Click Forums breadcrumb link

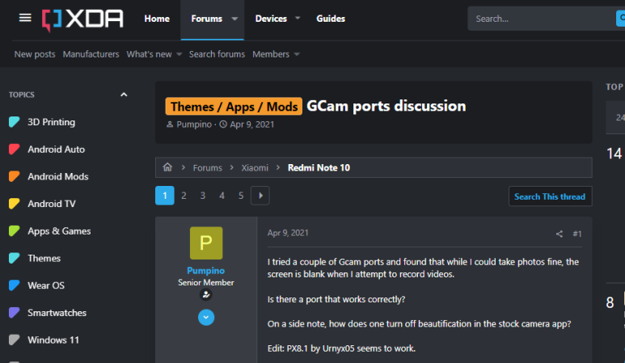(x=207, y=167)
